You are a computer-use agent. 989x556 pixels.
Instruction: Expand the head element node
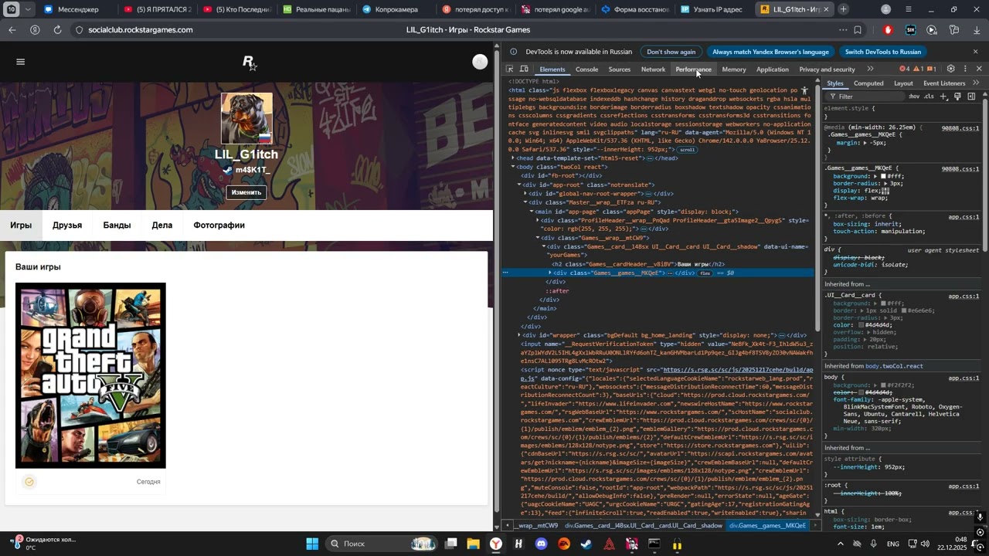tap(513, 158)
